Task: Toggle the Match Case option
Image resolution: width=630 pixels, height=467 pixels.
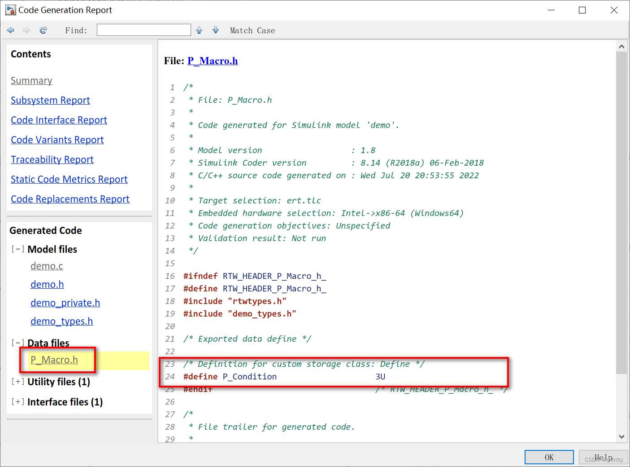Action: [252, 31]
